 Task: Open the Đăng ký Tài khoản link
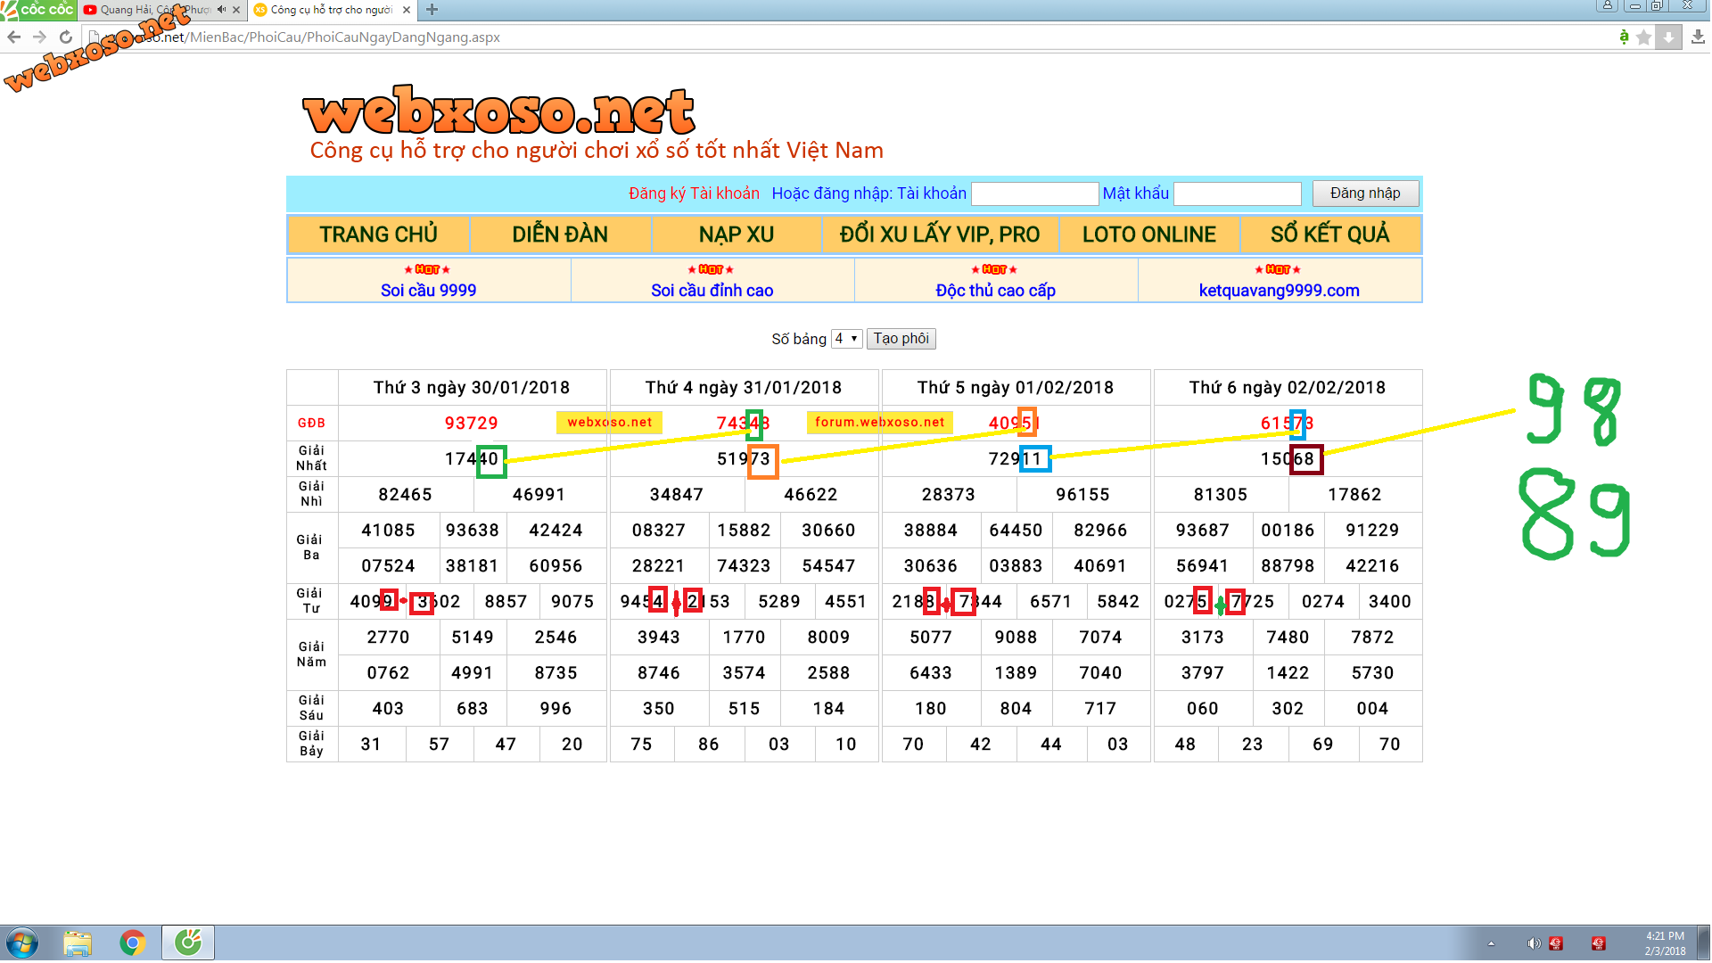click(x=694, y=193)
